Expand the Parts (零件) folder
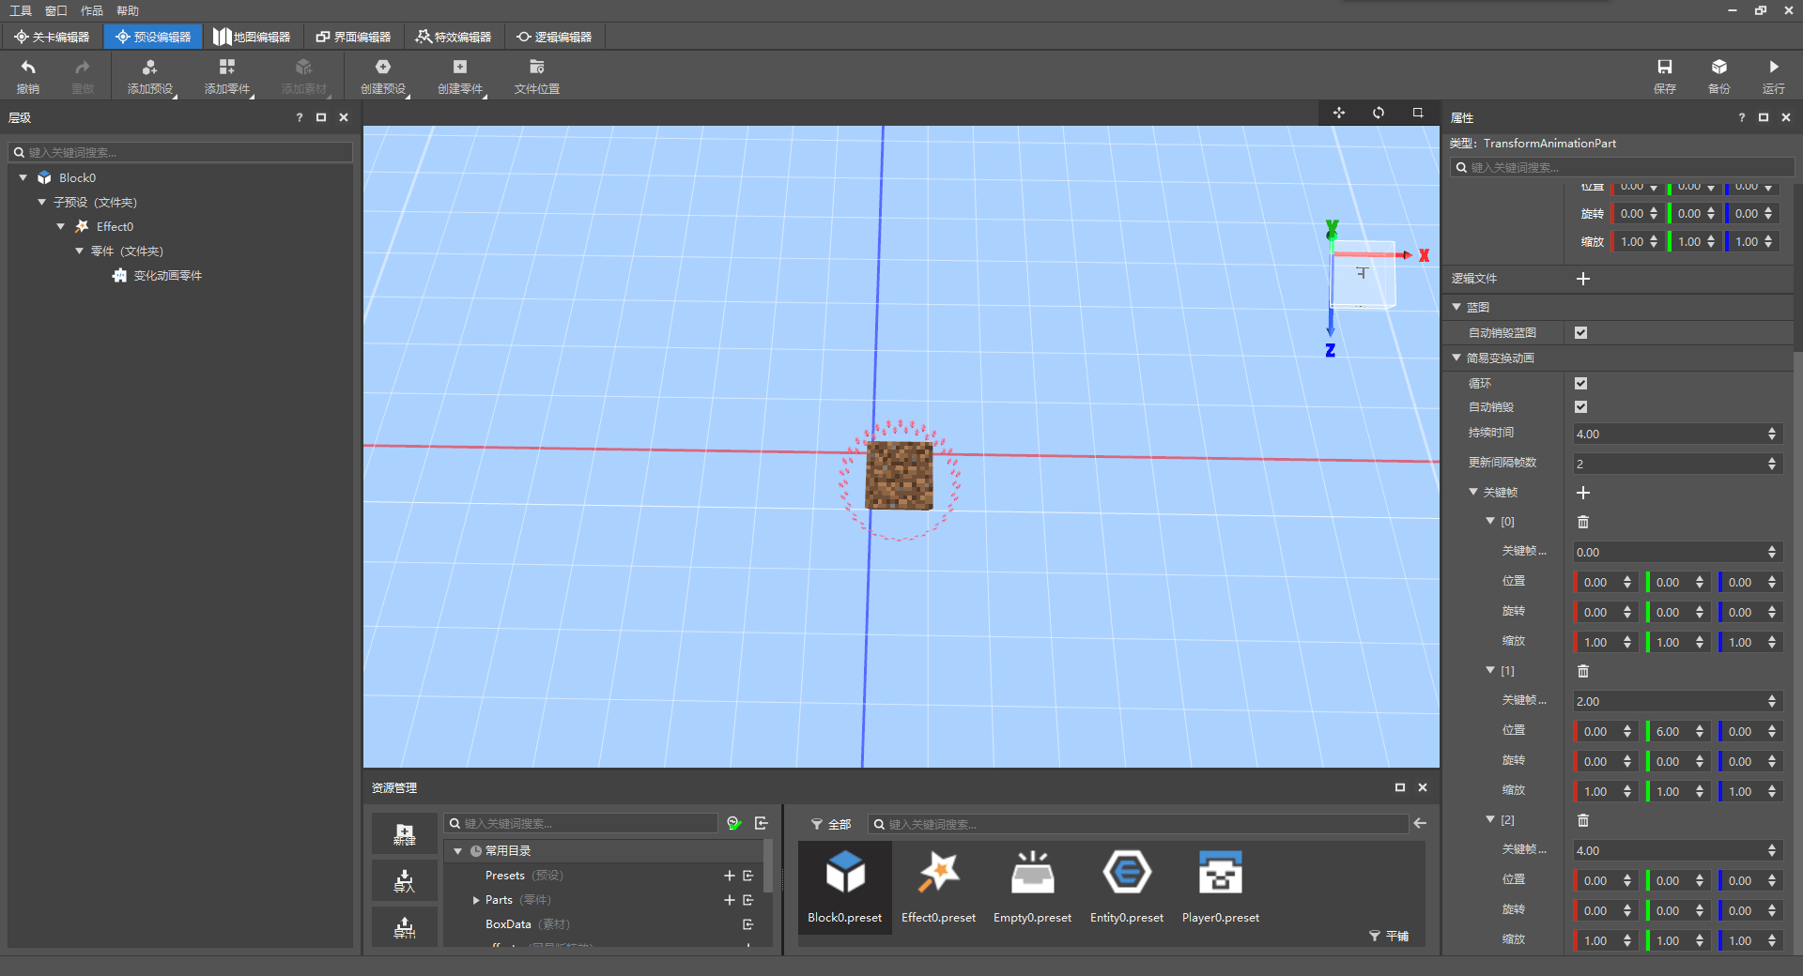The image size is (1803, 976). click(x=476, y=900)
